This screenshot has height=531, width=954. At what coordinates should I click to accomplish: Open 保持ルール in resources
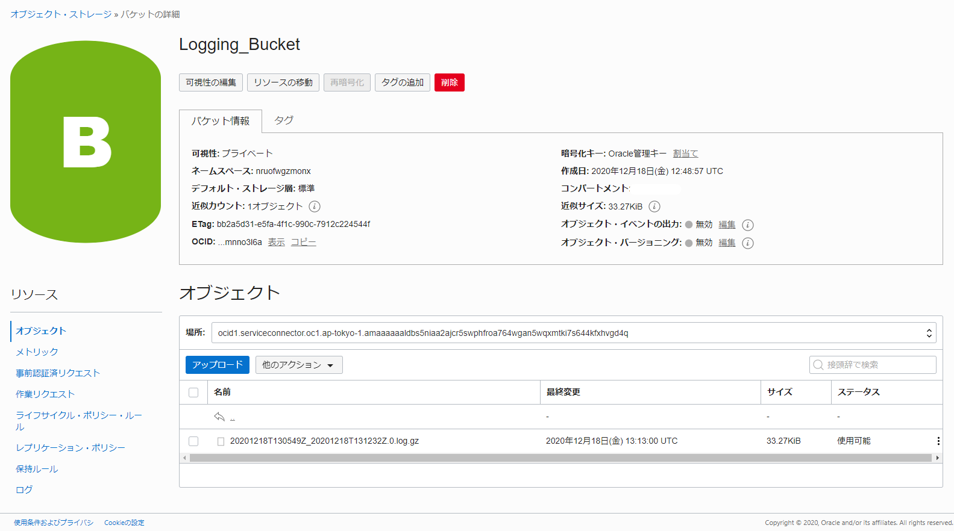(37, 469)
